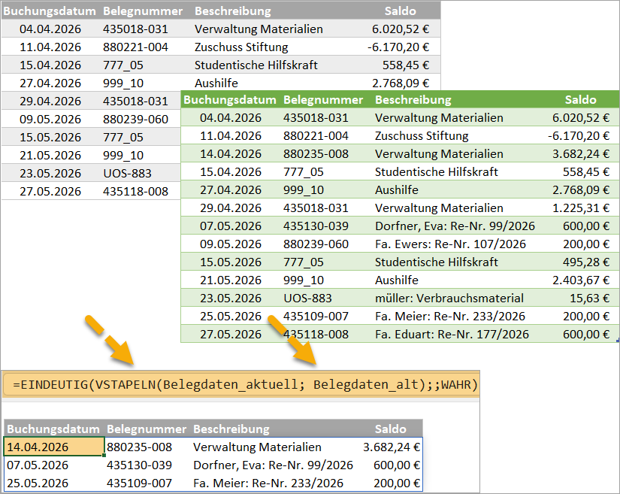Click the fill handle of selected cell
This screenshot has height=494, width=620.
tap(104, 455)
